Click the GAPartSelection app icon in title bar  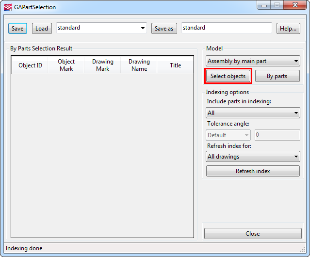pyautogui.click(x=8, y=7)
